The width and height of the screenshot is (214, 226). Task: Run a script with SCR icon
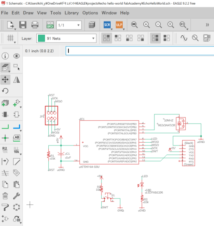[107, 25]
